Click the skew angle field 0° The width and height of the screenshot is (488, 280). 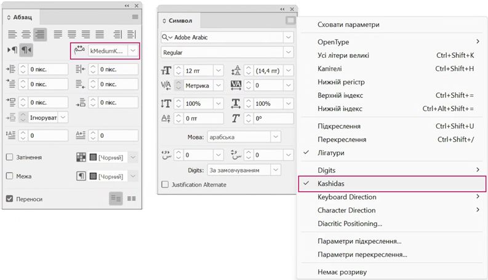pyautogui.click(x=273, y=118)
